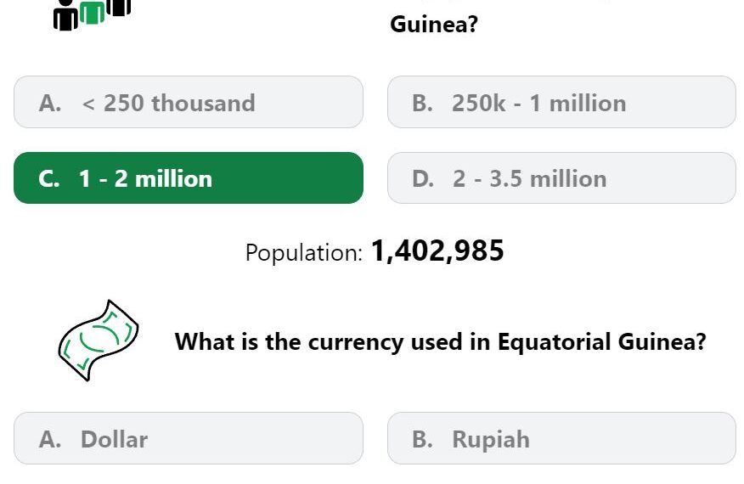Select the highlighted 1 - 2 million answer

(x=189, y=178)
